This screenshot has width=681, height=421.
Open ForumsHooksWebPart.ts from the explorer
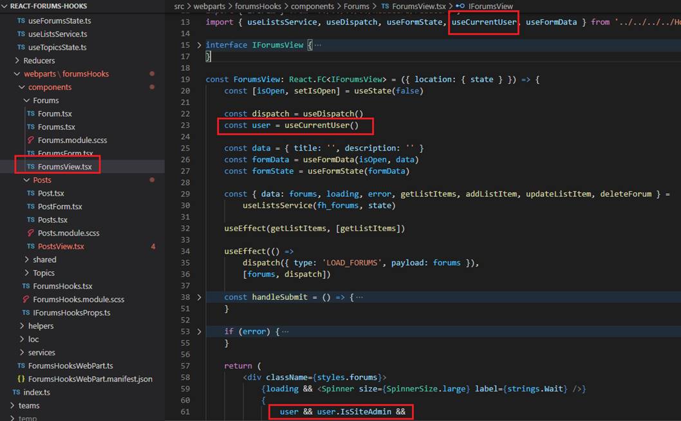(x=70, y=366)
